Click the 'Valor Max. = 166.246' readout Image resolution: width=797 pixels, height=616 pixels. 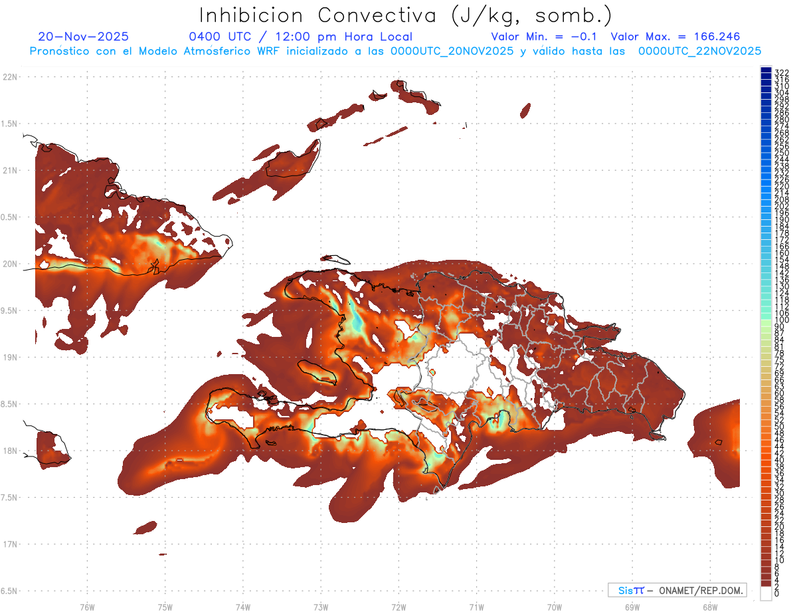675,37
